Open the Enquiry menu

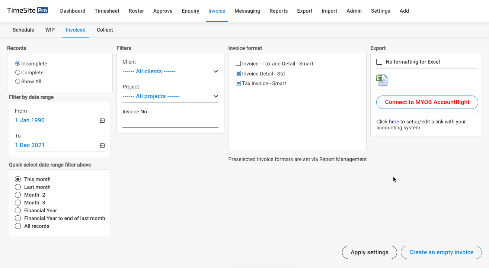(191, 11)
